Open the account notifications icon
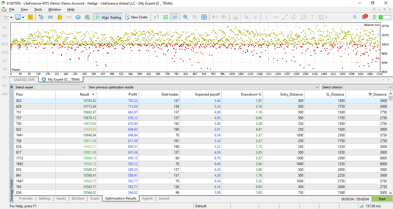This screenshot has width=393, height=209. (364, 17)
